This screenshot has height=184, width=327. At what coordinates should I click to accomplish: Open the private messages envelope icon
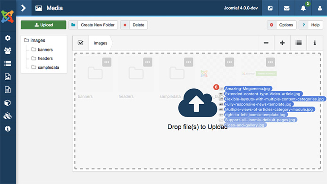[286, 8]
